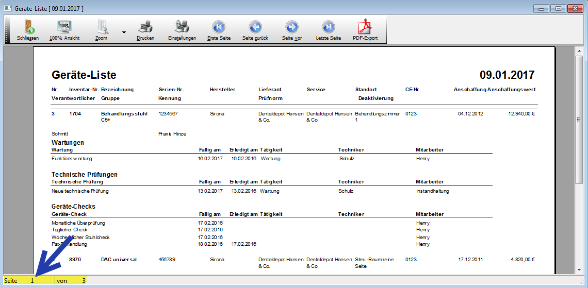Click the Steri.-Raumreine Seite location
This screenshot has height=288, width=588.
click(374, 263)
